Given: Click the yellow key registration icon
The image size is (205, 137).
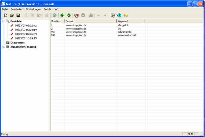Looking at the screenshot, I should coord(126,15).
